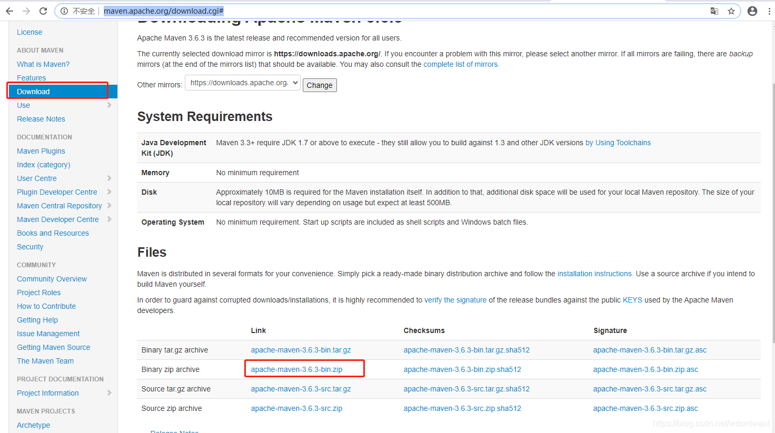The image size is (775, 433).
Task: Open the Archetype project link
Action: [33, 425]
